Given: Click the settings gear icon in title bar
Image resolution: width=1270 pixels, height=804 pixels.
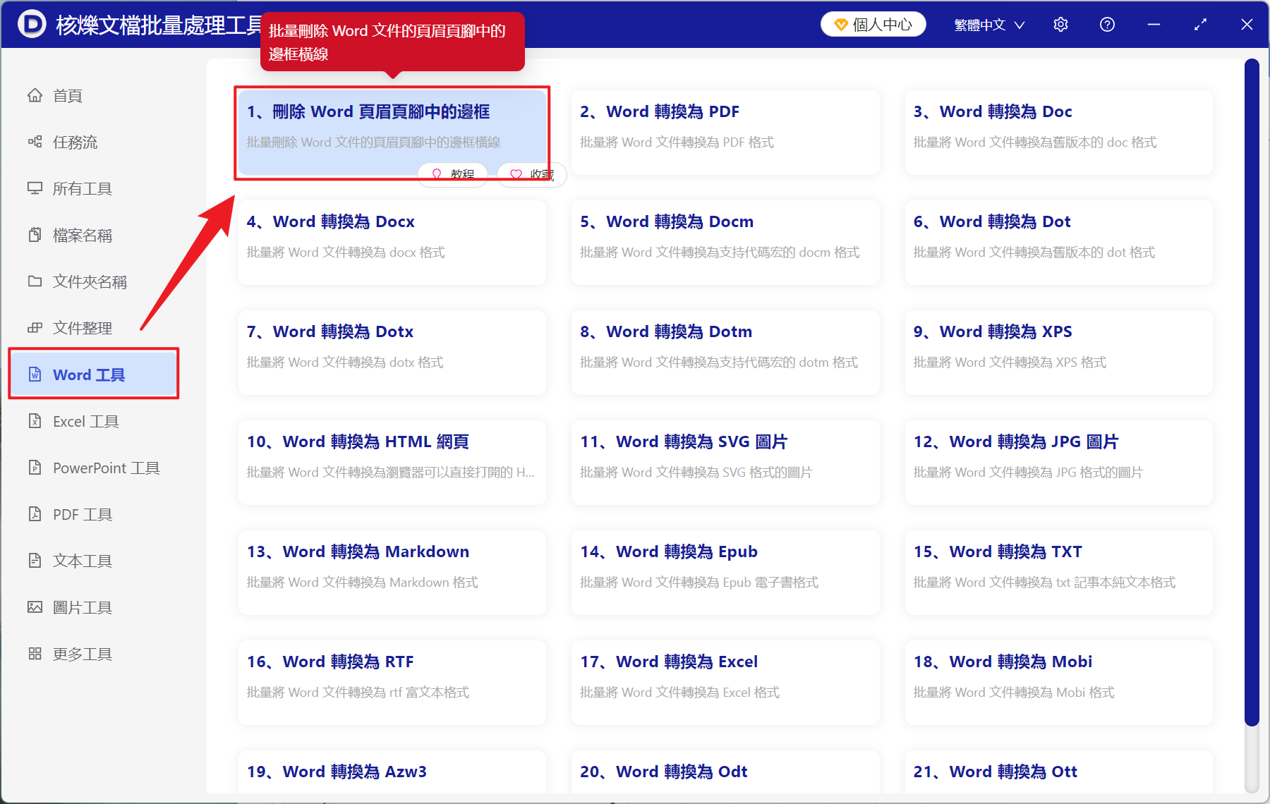Looking at the screenshot, I should tap(1060, 25).
